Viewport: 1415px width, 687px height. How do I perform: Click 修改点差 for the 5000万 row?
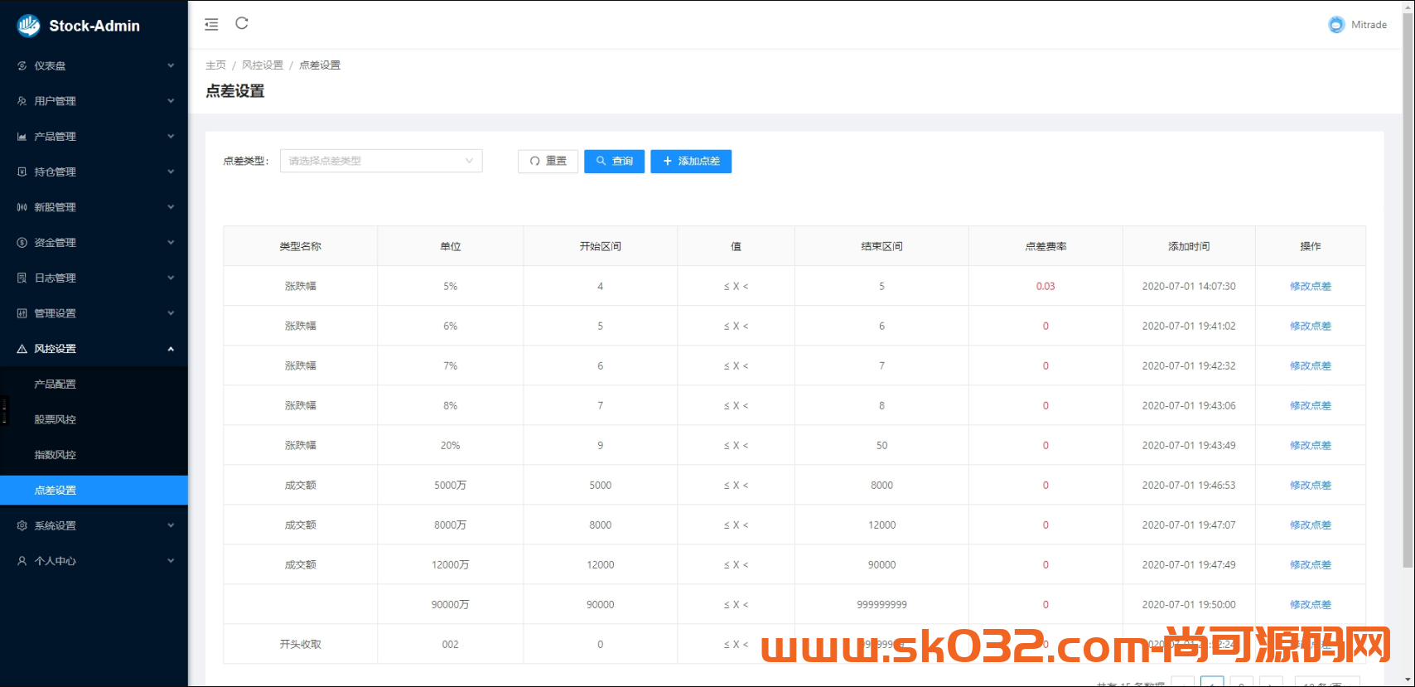click(1310, 485)
